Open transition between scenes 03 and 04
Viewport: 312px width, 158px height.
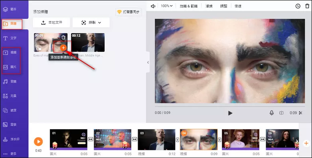(178, 140)
